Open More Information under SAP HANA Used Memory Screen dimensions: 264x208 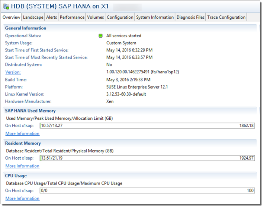tap(22, 133)
